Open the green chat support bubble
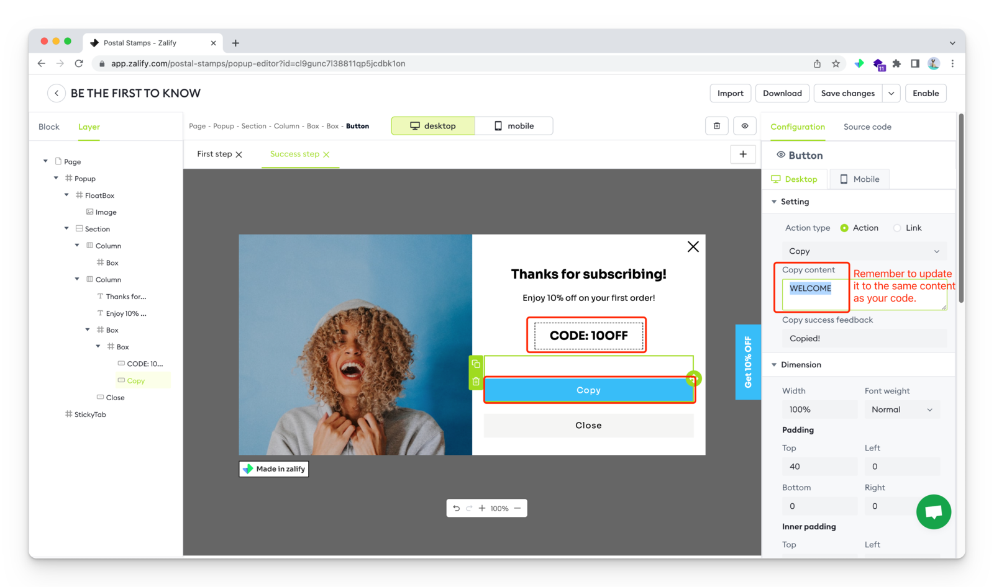This screenshot has width=994, height=587. click(933, 512)
